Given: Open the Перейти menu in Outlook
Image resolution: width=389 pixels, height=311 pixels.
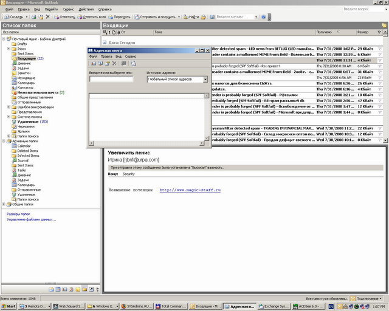Looking at the screenshot, I should (x=51, y=9).
